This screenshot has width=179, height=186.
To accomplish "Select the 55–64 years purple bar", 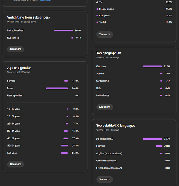I will (64, 146).
